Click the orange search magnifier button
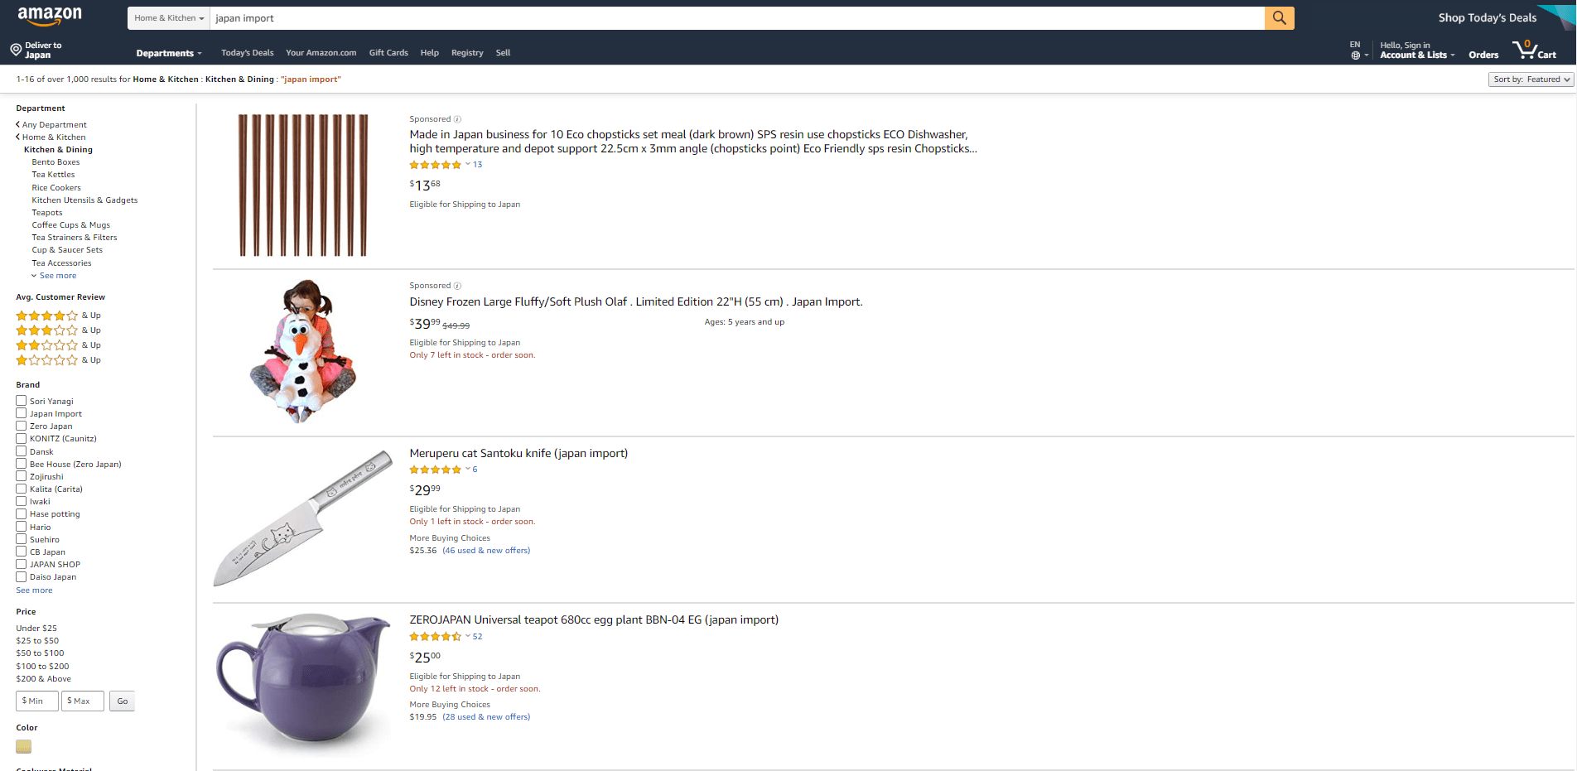Image resolution: width=1577 pixels, height=771 pixels. click(x=1279, y=18)
